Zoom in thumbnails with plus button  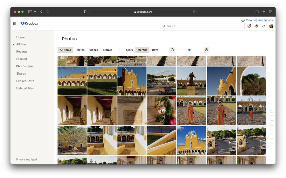click(x=207, y=50)
